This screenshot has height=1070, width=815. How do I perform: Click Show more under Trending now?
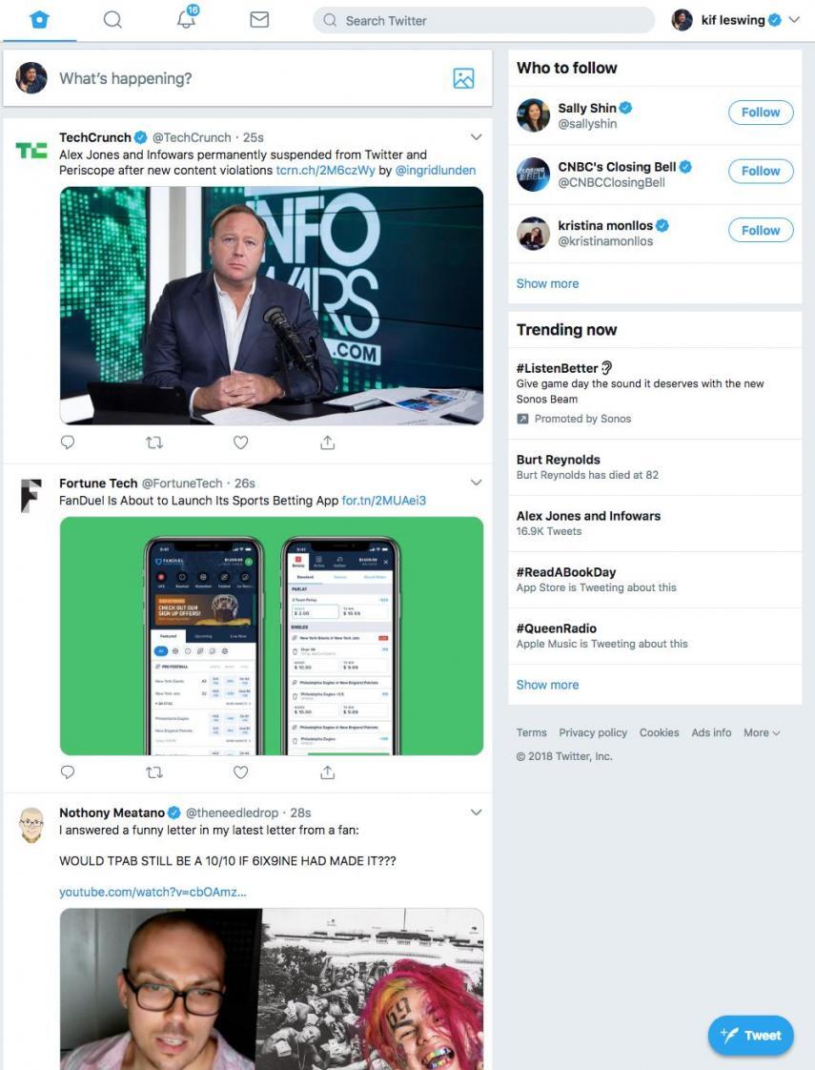[x=547, y=684]
